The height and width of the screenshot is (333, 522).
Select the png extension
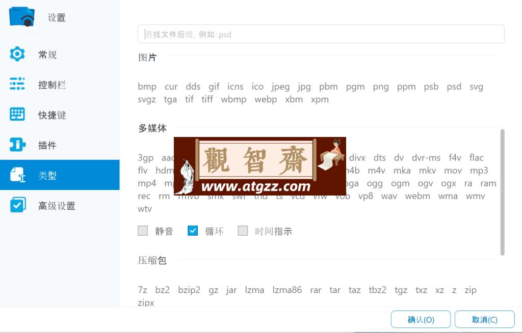coord(381,87)
